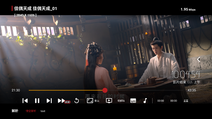Expand the side panel with left chevron

pyautogui.click(x=199, y=59)
